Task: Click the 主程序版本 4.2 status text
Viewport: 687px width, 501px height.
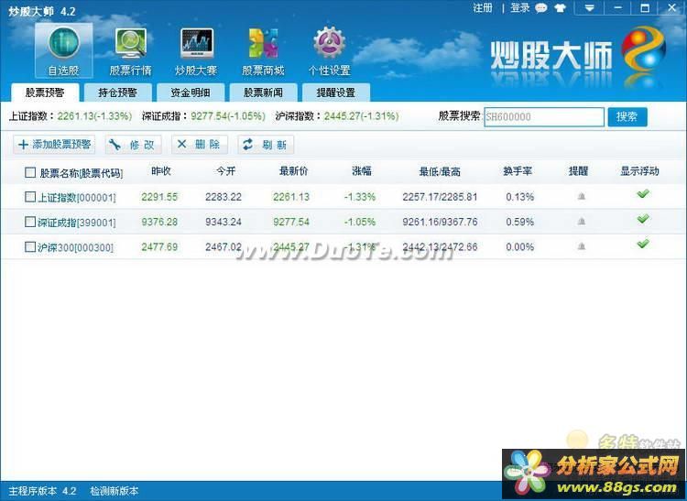Action: [x=42, y=491]
